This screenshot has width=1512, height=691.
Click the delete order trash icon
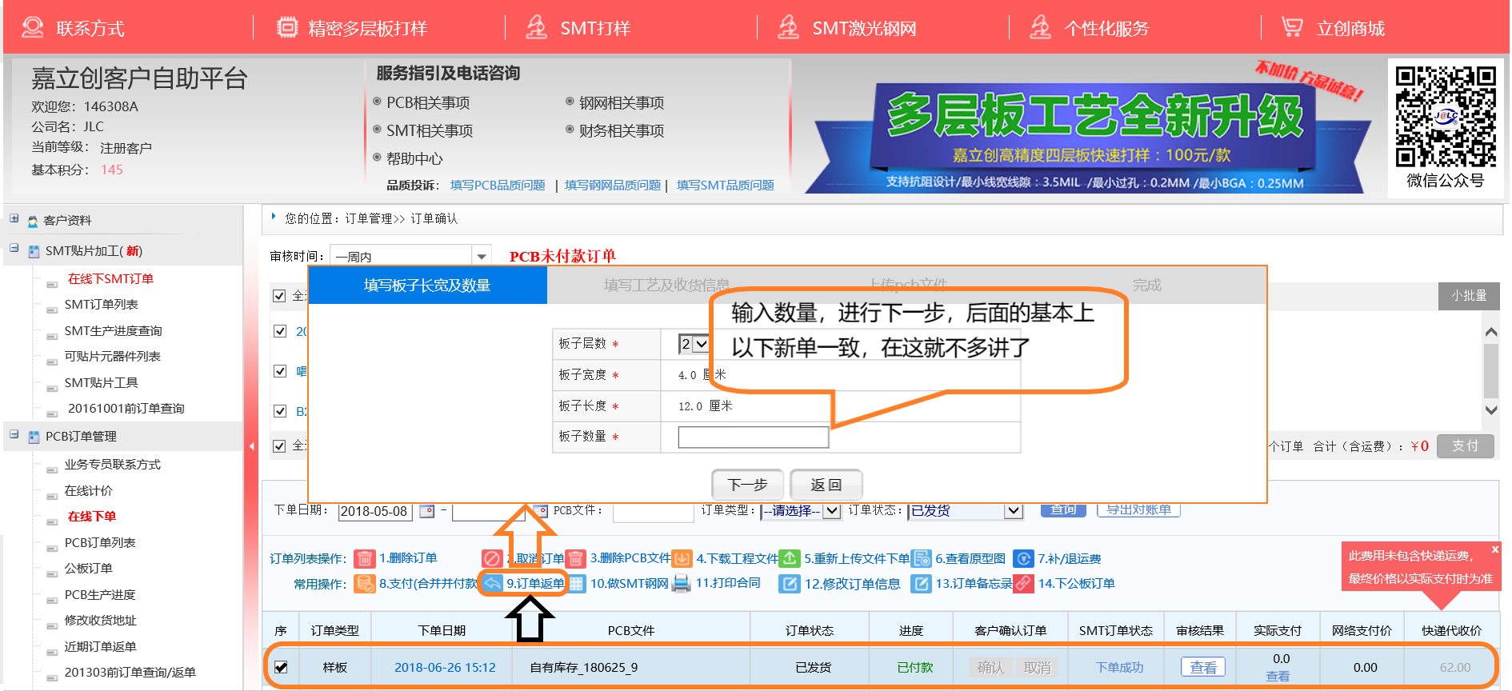point(364,558)
